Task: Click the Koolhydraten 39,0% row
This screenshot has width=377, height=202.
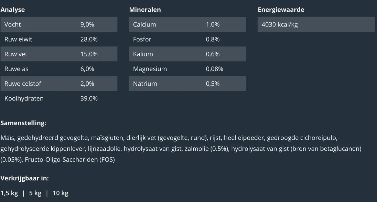Action: pos(59,99)
